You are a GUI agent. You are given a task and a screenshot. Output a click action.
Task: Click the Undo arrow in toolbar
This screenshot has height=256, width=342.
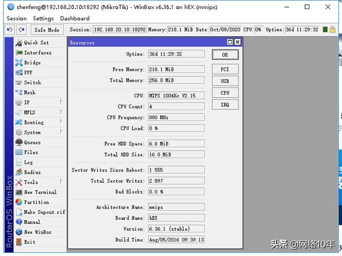click(10, 30)
